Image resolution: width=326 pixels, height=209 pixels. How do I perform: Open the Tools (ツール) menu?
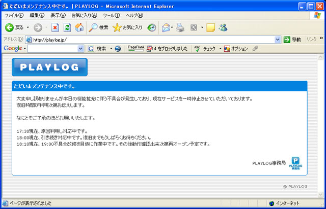[x=112, y=16]
